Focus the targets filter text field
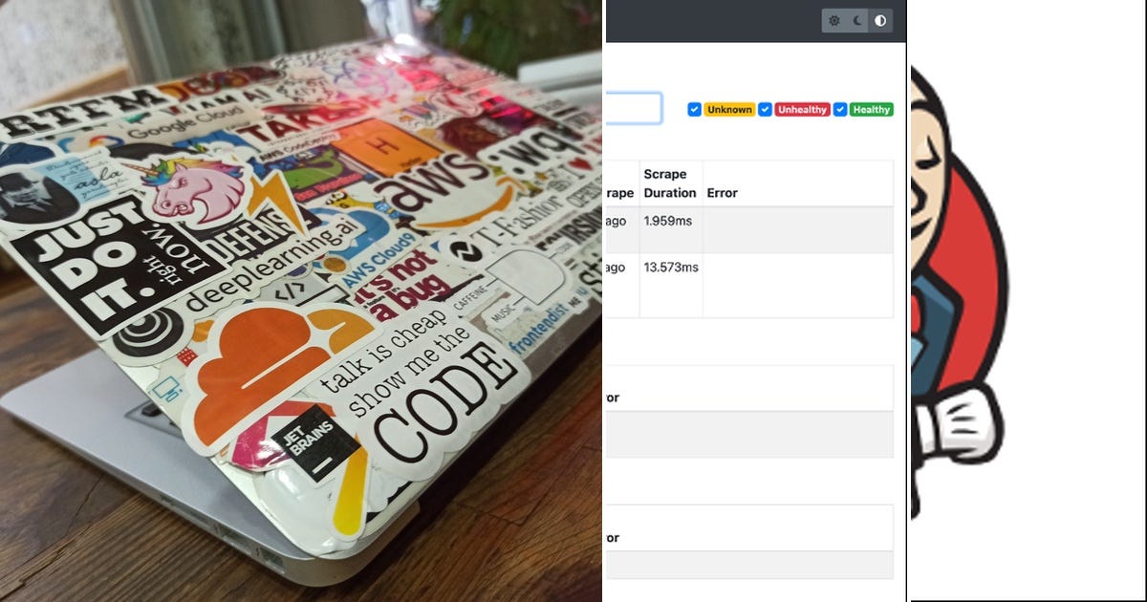Screen dimensions: 1147x602 tap(633, 108)
